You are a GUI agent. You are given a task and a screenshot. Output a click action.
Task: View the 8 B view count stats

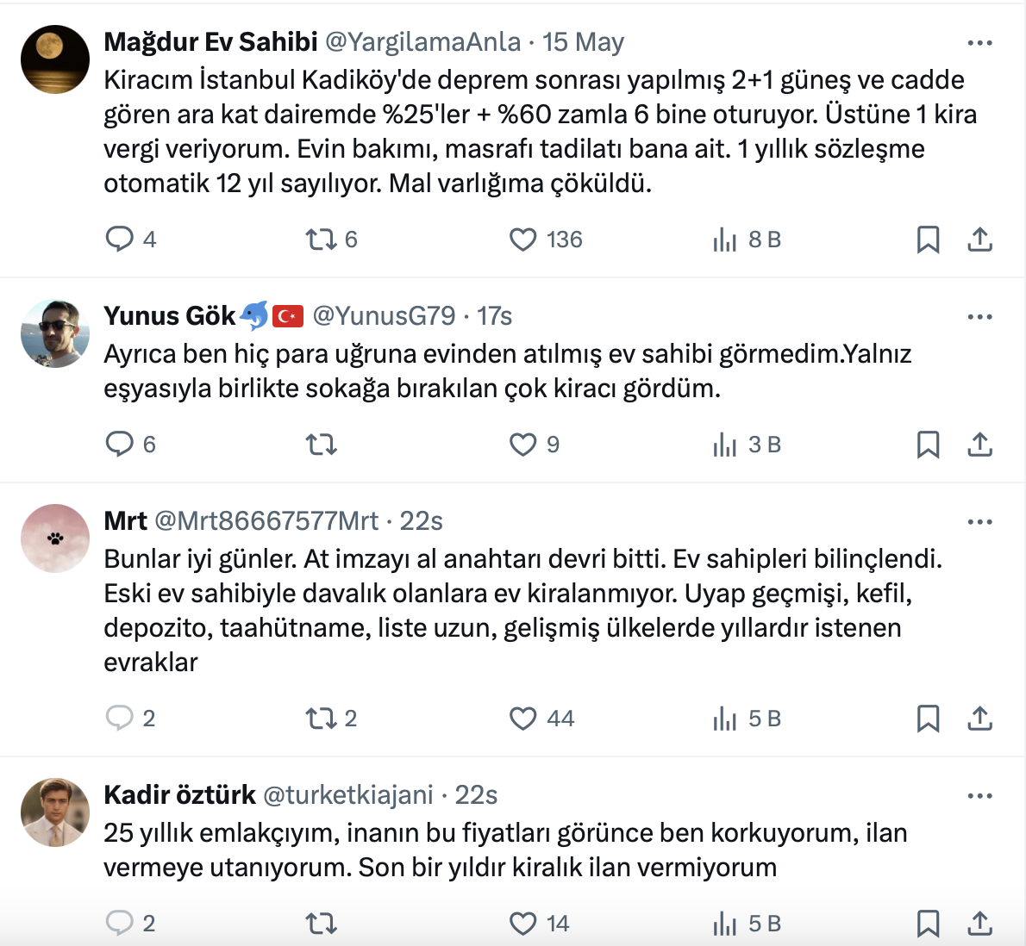747,239
